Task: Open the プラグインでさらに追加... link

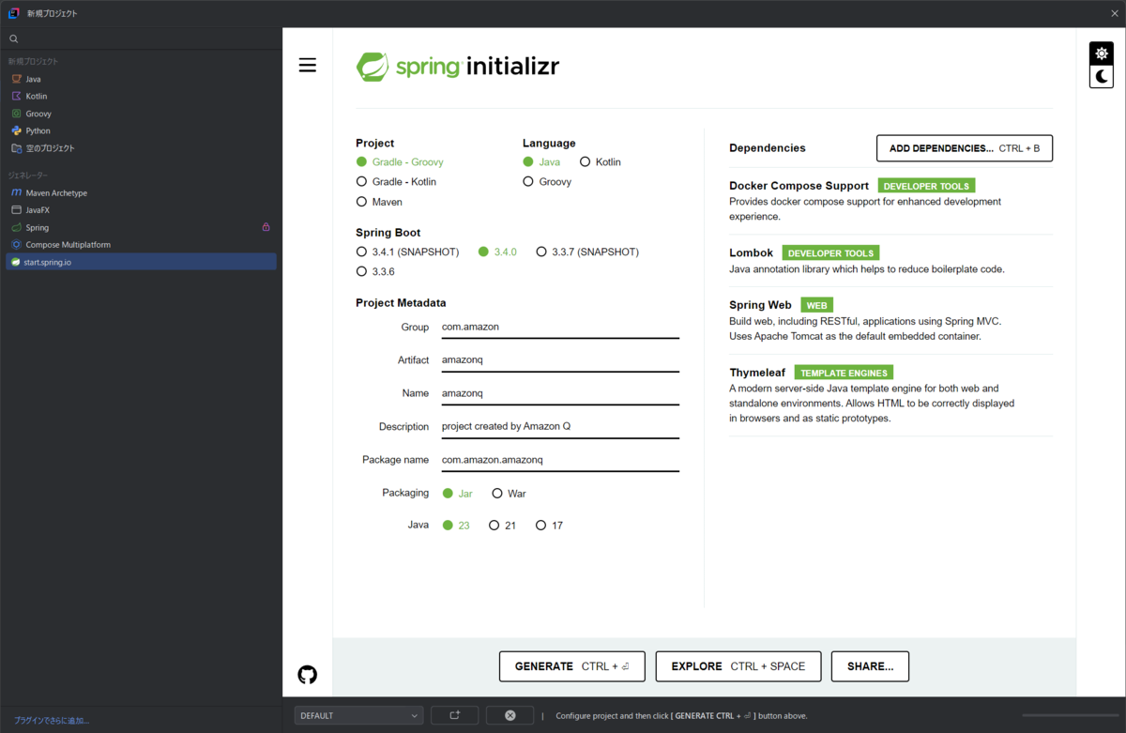Action: tap(52, 720)
